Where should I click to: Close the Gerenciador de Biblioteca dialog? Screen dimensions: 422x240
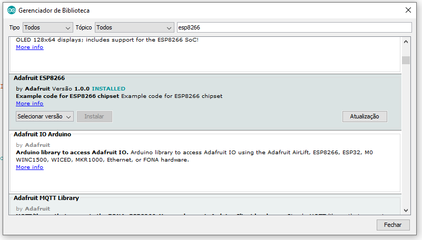coord(408,10)
